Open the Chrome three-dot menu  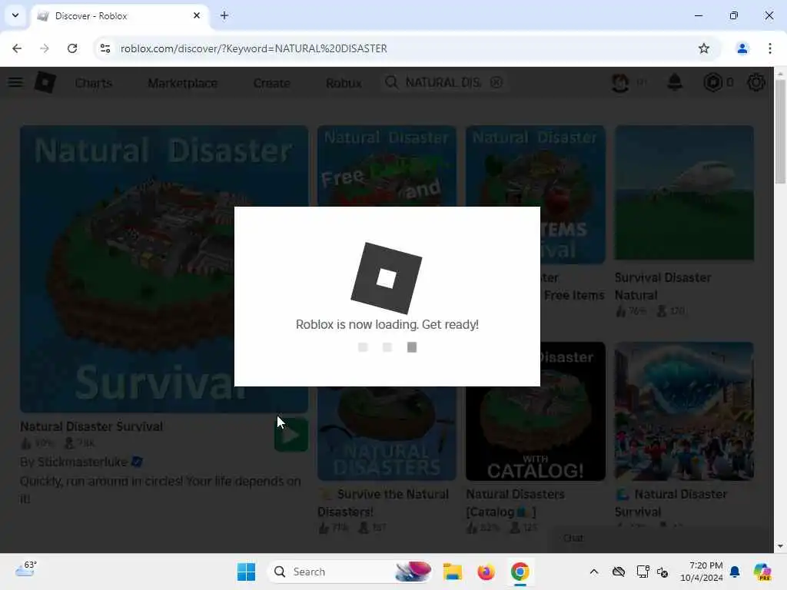(x=769, y=48)
